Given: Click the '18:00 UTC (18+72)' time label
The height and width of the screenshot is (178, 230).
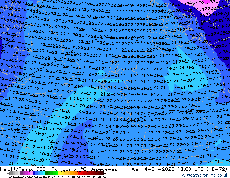Looking at the screenshot, I should pos(202,169).
